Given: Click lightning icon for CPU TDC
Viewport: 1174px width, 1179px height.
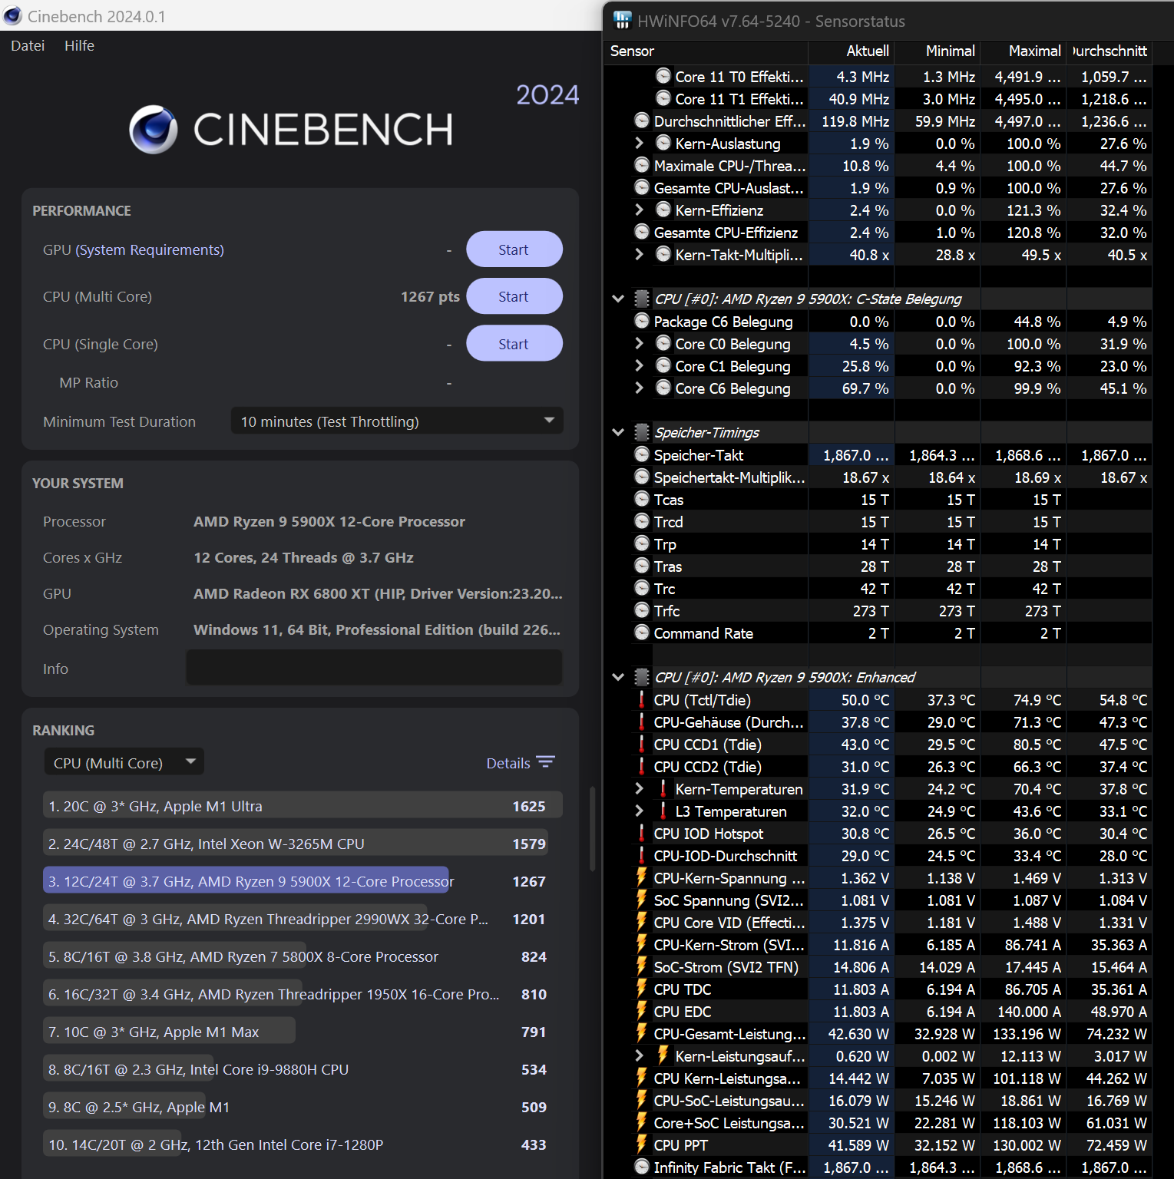Looking at the screenshot, I should (642, 989).
